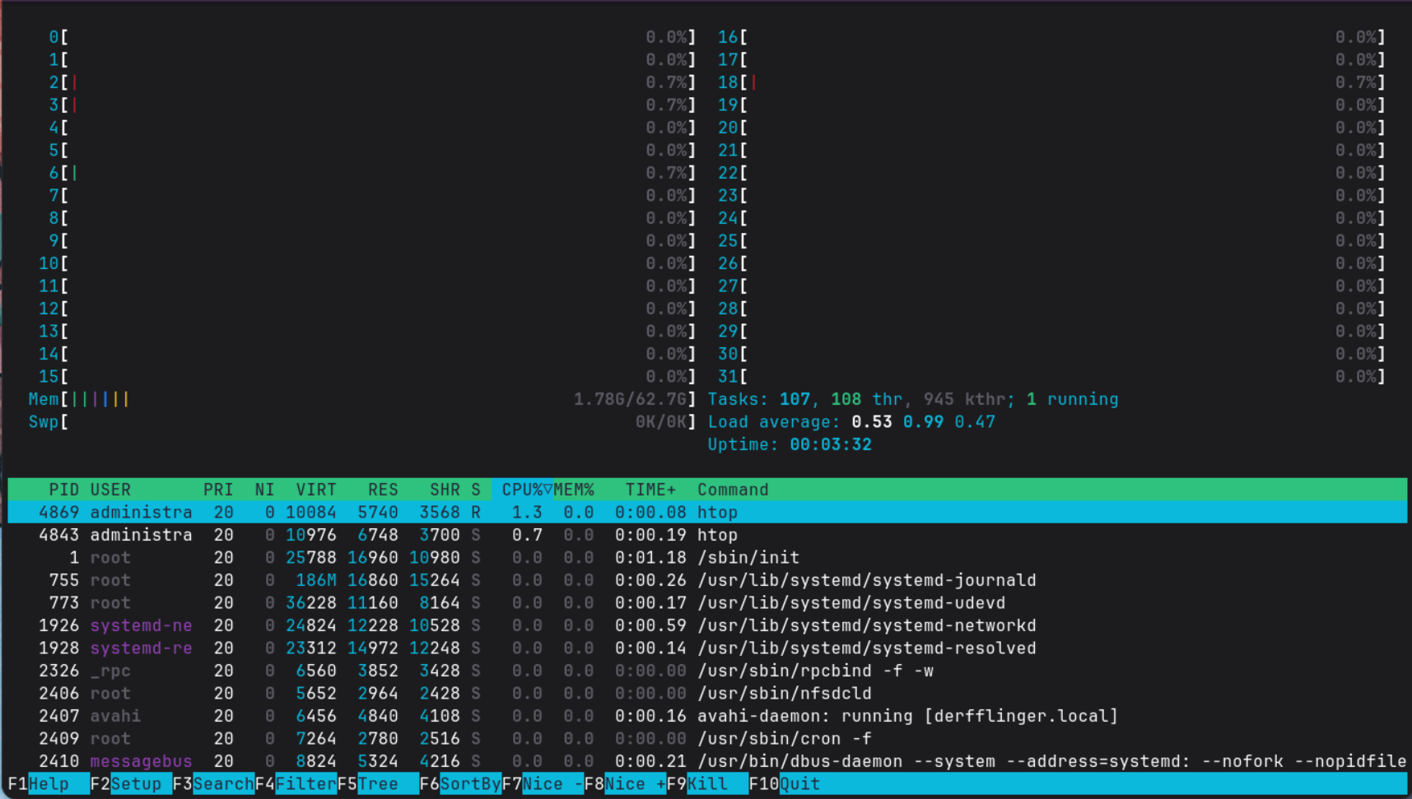1412x799 pixels.
Task: Open the F6 SortBy menu
Action: (459, 783)
